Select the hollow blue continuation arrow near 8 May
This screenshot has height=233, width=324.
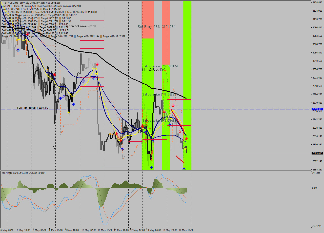click(63, 96)
